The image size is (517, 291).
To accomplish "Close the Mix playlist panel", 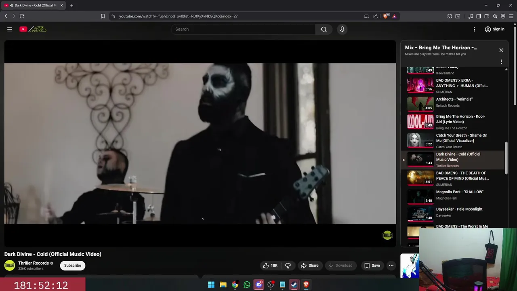I will tap(501, 50).
